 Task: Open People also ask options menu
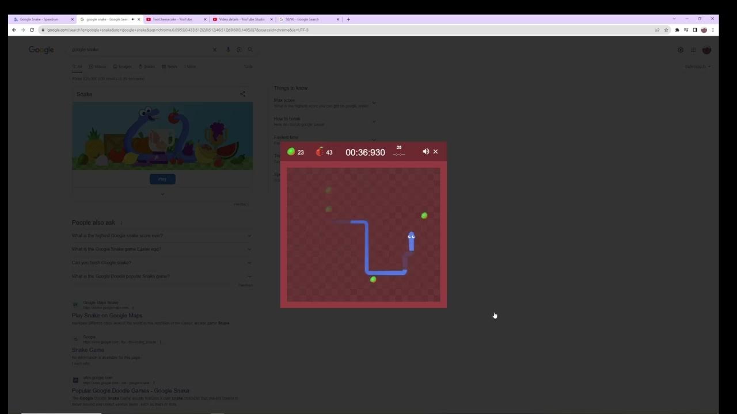coord(121,223)
